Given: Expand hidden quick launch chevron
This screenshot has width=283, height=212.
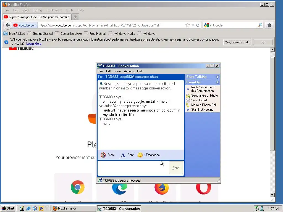Looking at the screenshot, I should [47, 208].
